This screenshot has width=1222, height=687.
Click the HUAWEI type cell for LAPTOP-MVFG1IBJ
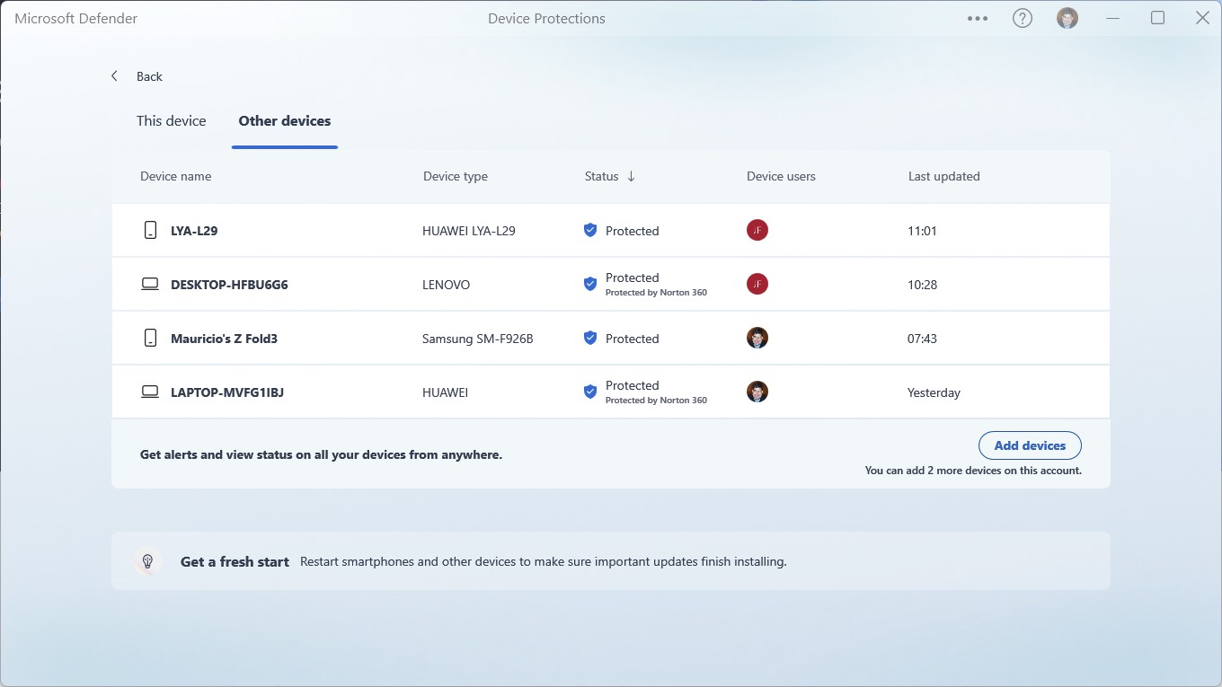click(x=446, y=392)
